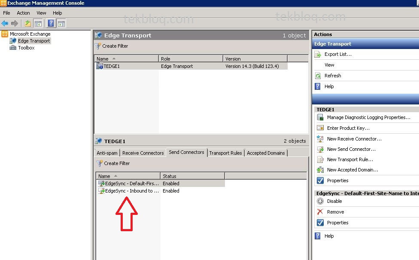Image resolution: width=419 pixels, height=260 pixels.
Task: Click Manage Diagnostic Logging Properties action
Action: coord(368,117)
